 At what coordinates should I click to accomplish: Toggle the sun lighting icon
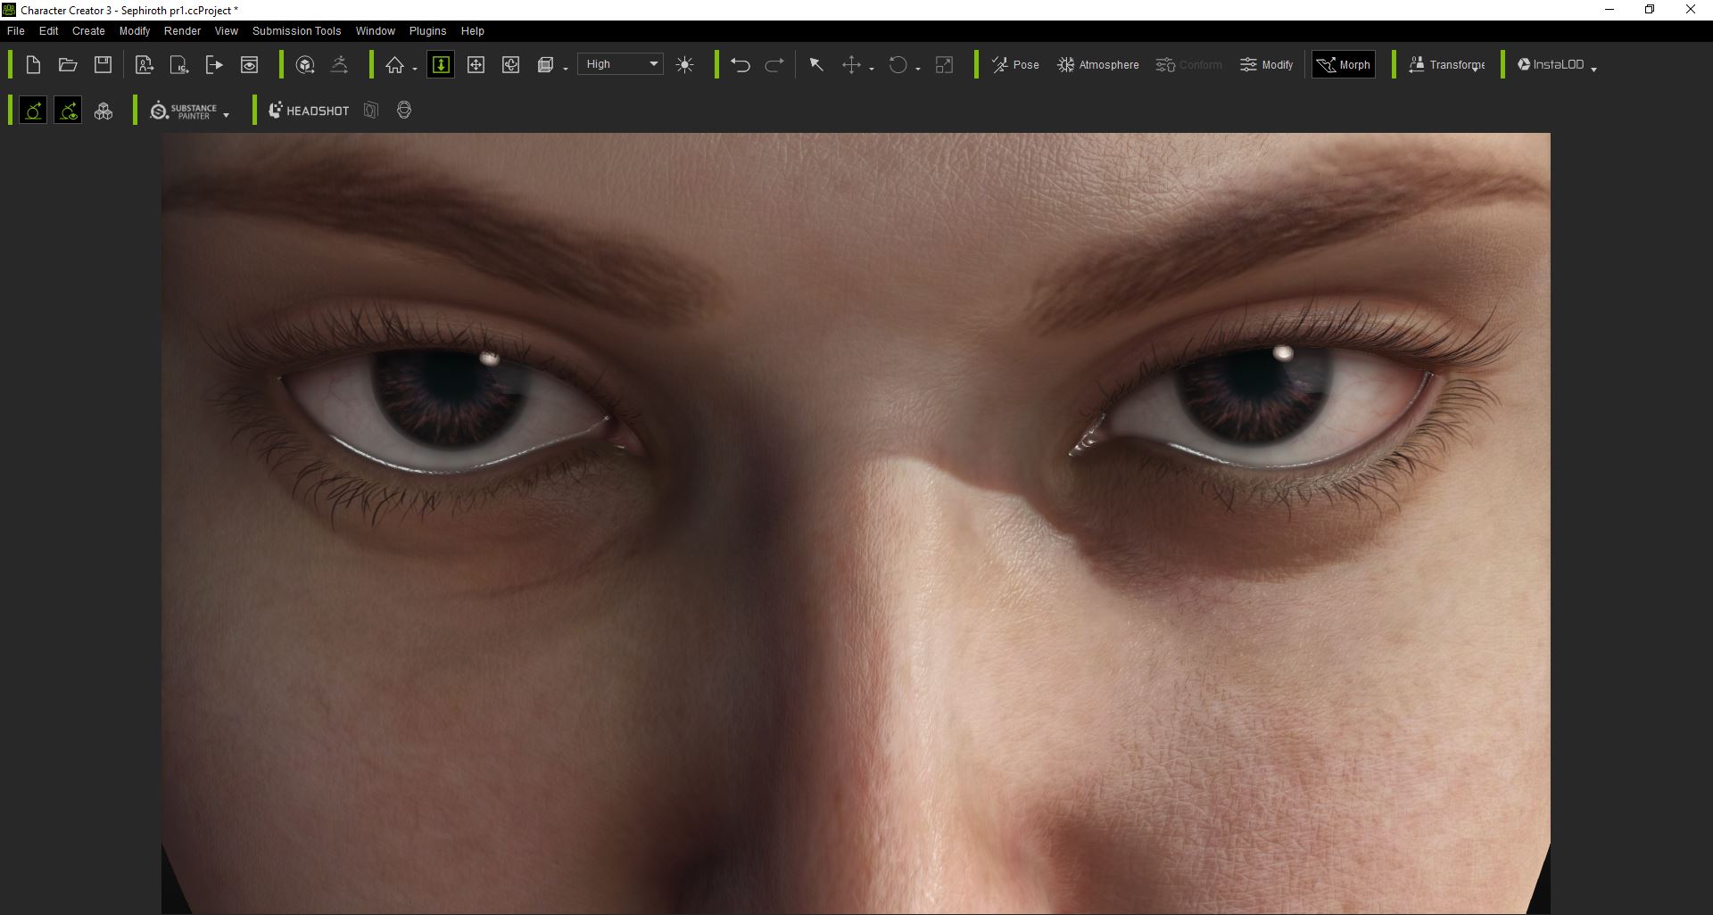(x=685, y=64)
